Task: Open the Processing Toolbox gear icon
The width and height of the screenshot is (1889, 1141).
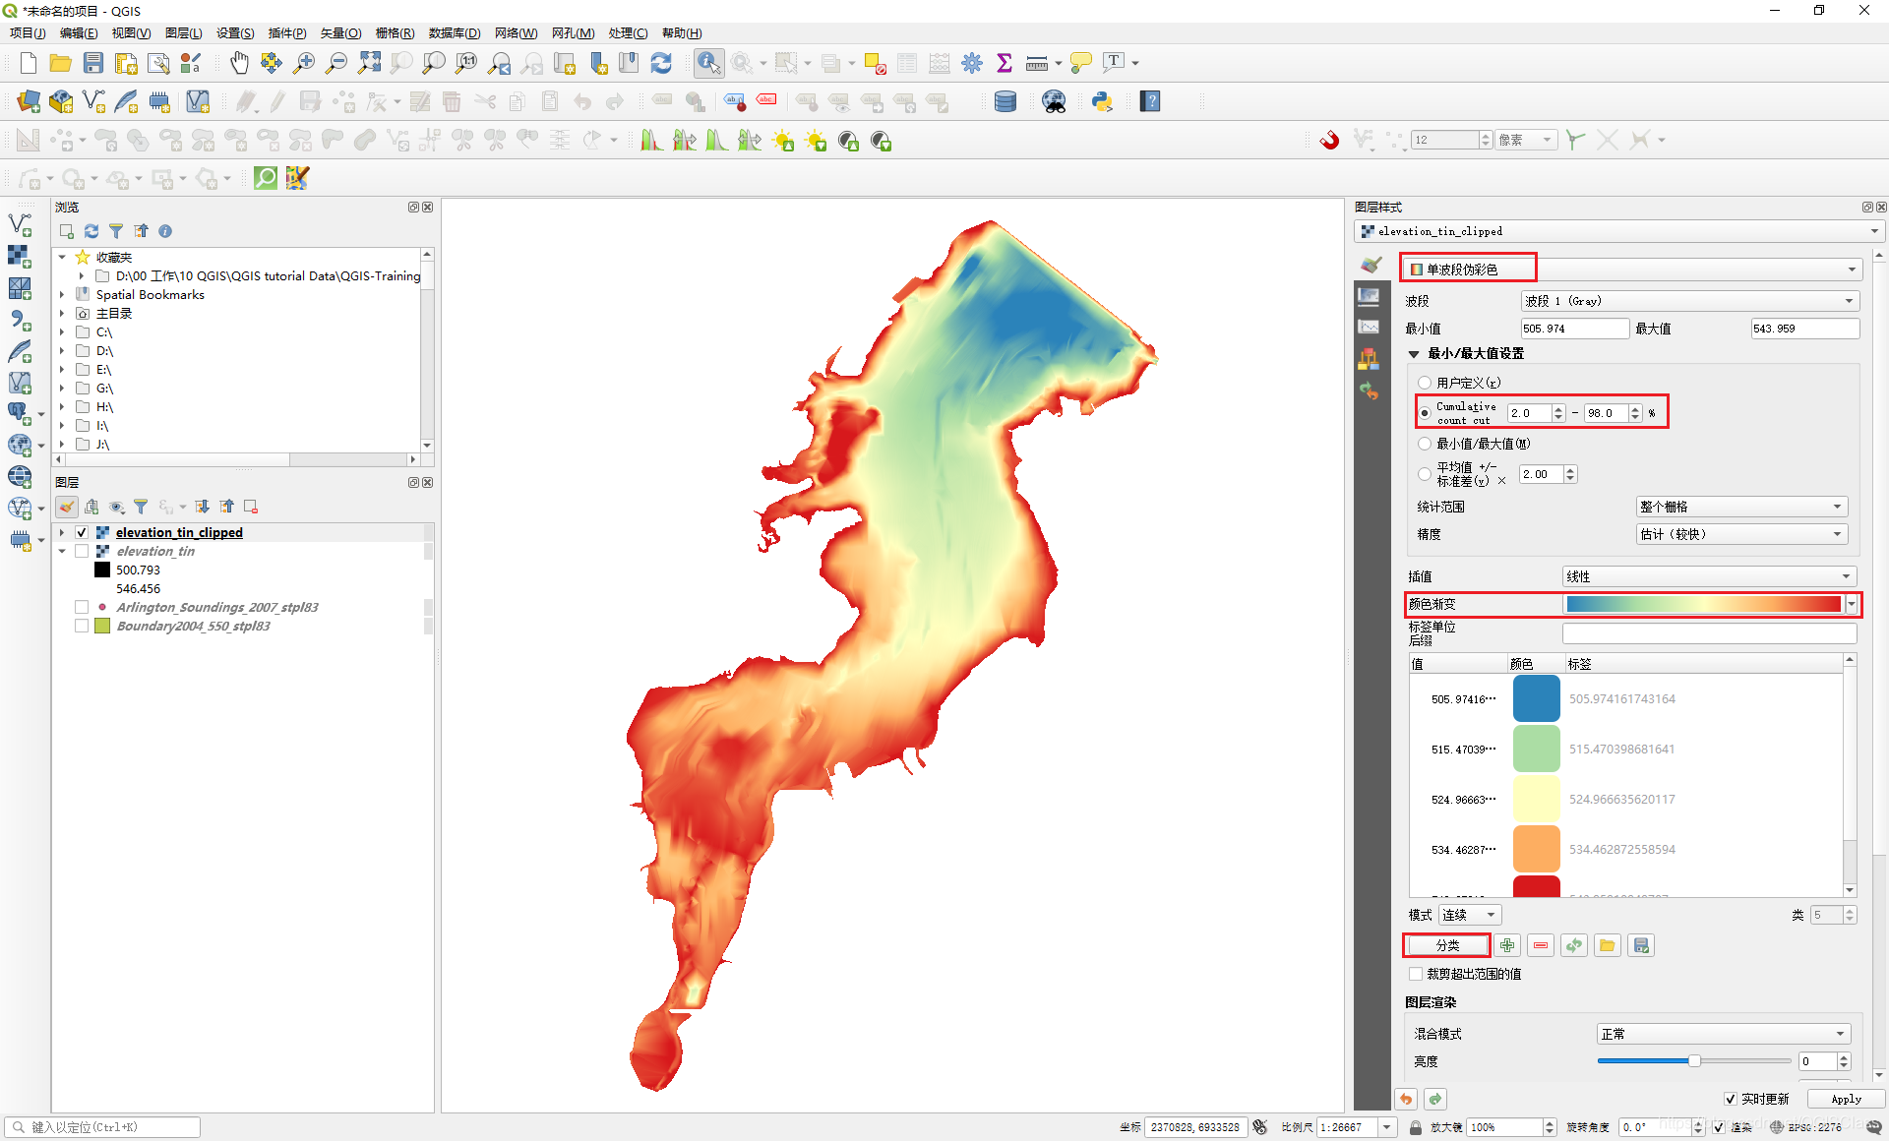Action: [972, 63]
